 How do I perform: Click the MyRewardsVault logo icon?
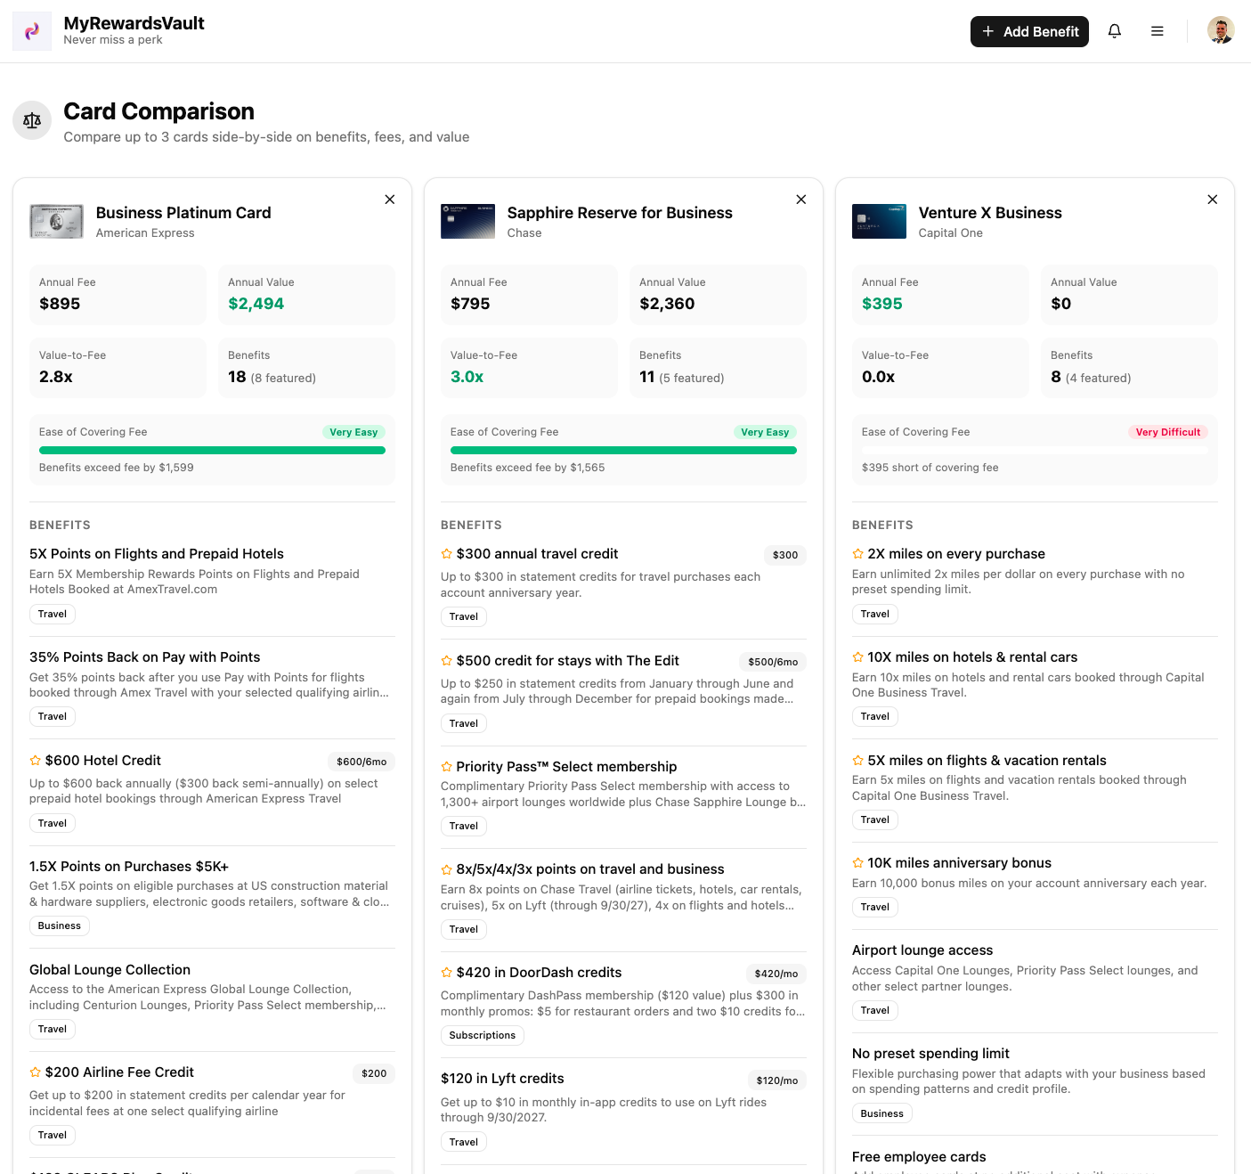point(32,31)
